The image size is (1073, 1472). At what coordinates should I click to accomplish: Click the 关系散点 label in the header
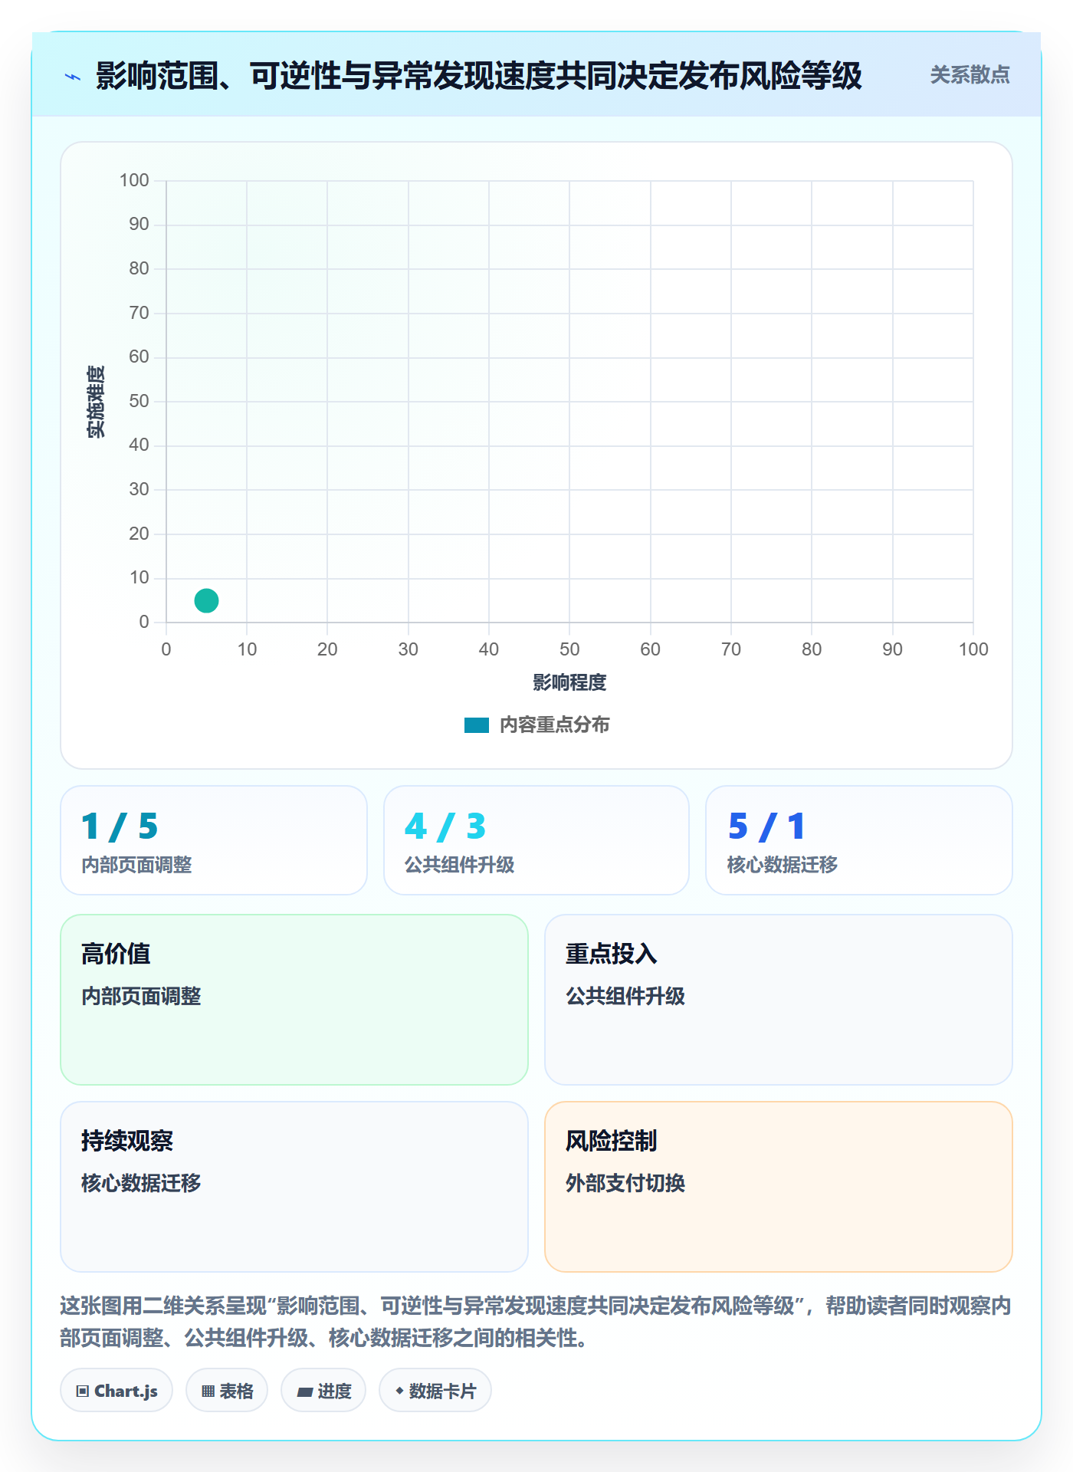point(970,75)
